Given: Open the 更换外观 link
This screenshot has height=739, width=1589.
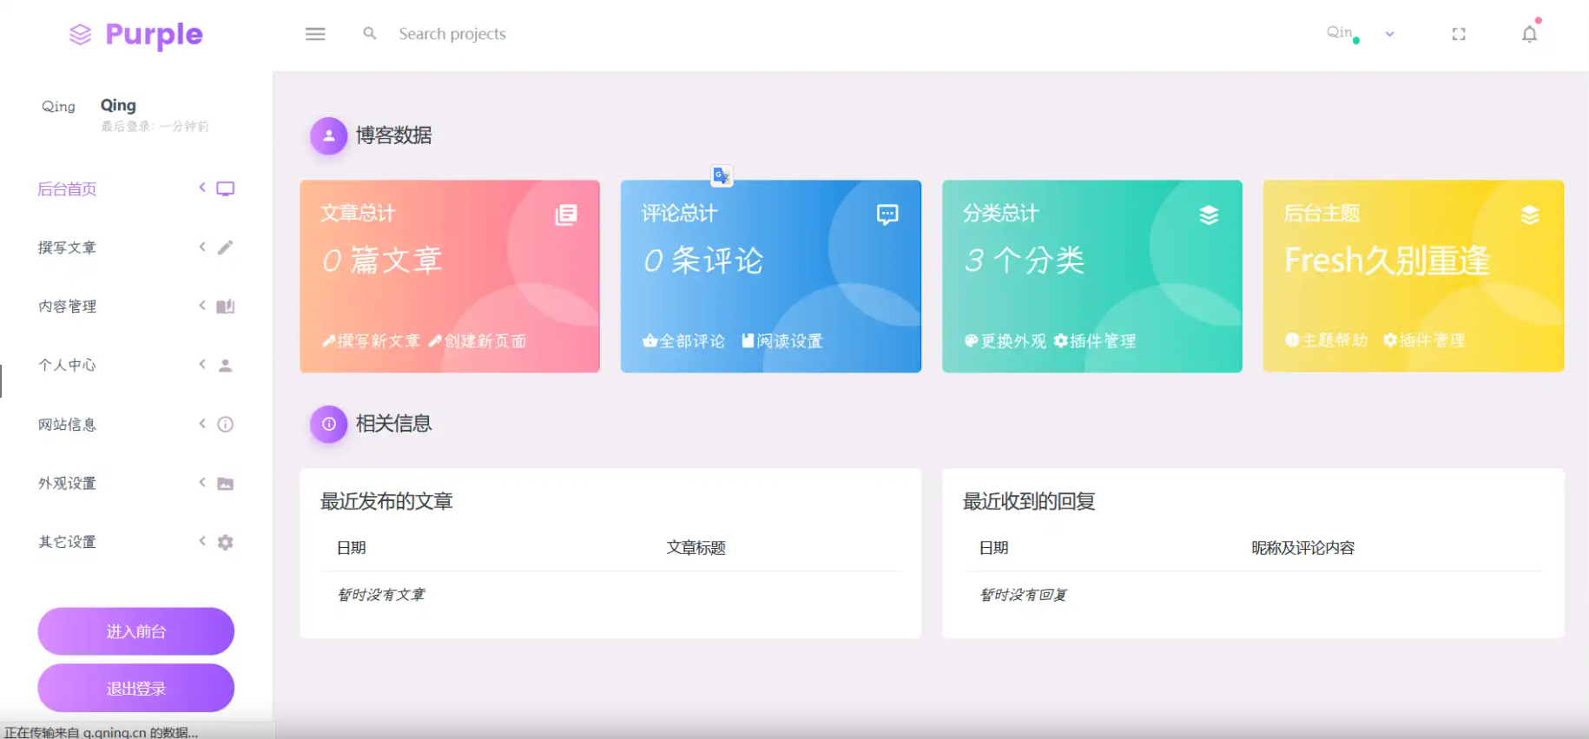Looking at the screenshot, I should click(x=1005, y=341).
